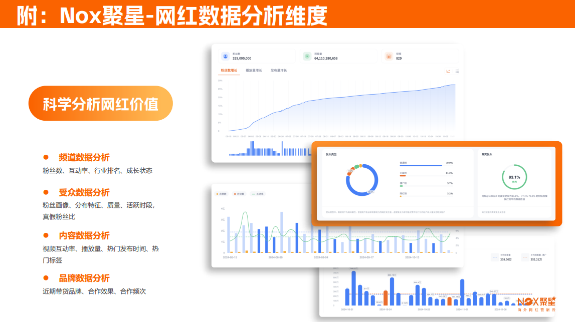Viewport: 575px width, 322px height.
Task: Click the 普通粉 blue progress bar
Action: (x=421, y=165)
